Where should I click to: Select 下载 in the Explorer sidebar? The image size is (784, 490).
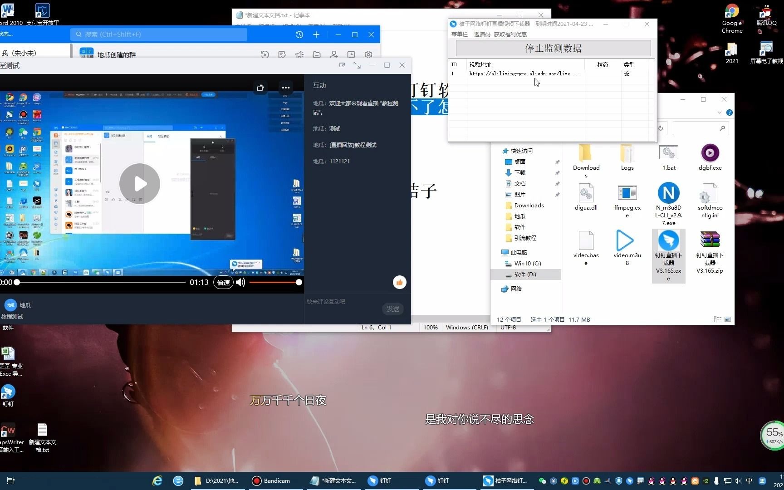tap(520, 172)
